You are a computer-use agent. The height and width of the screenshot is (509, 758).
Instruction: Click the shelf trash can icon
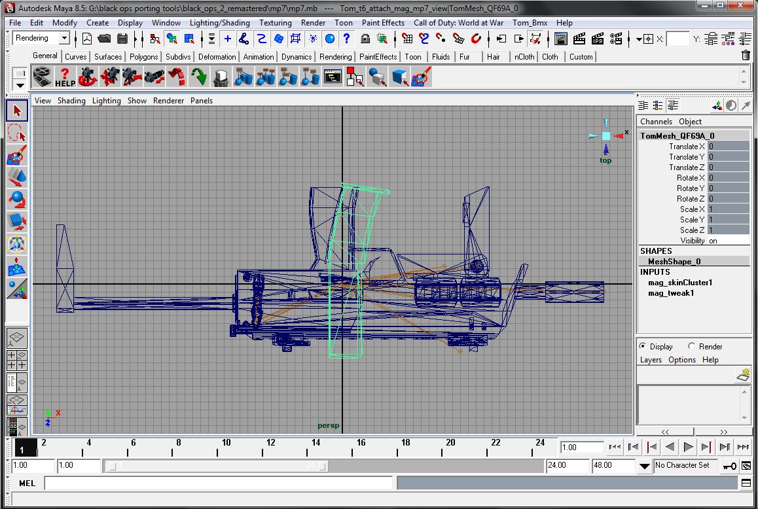(746, 56)
